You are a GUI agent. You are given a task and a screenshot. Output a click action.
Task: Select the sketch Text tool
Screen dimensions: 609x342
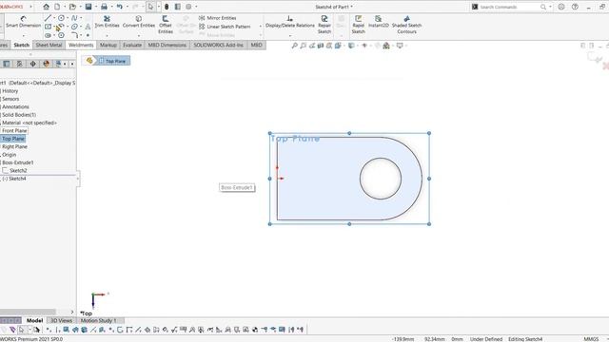88,27
